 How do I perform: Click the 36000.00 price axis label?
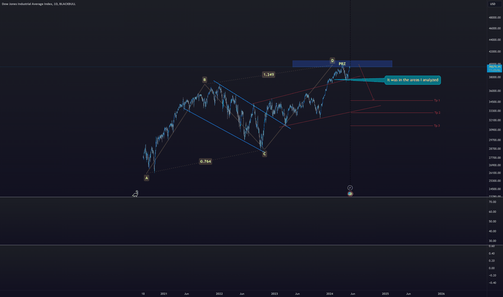[495, 91]
